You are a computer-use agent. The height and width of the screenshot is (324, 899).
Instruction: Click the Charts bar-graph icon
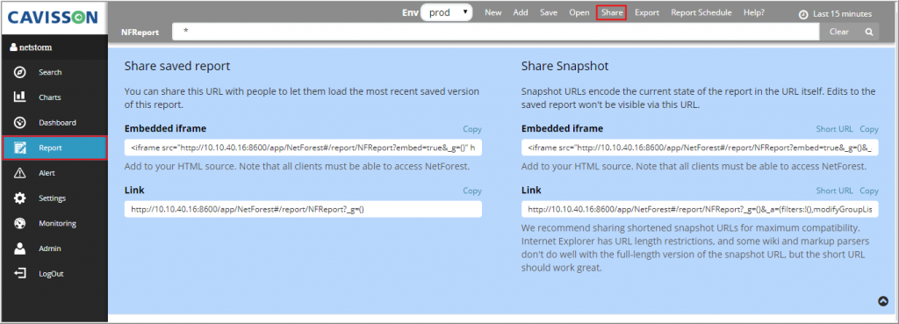tap(20, 97)
